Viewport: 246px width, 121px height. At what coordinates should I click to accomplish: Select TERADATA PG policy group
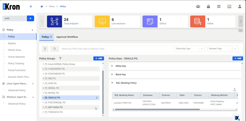click(x=71, y=112)
